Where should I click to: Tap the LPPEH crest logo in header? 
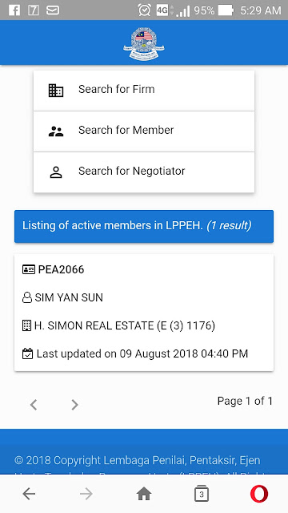(x=144, y=44)
